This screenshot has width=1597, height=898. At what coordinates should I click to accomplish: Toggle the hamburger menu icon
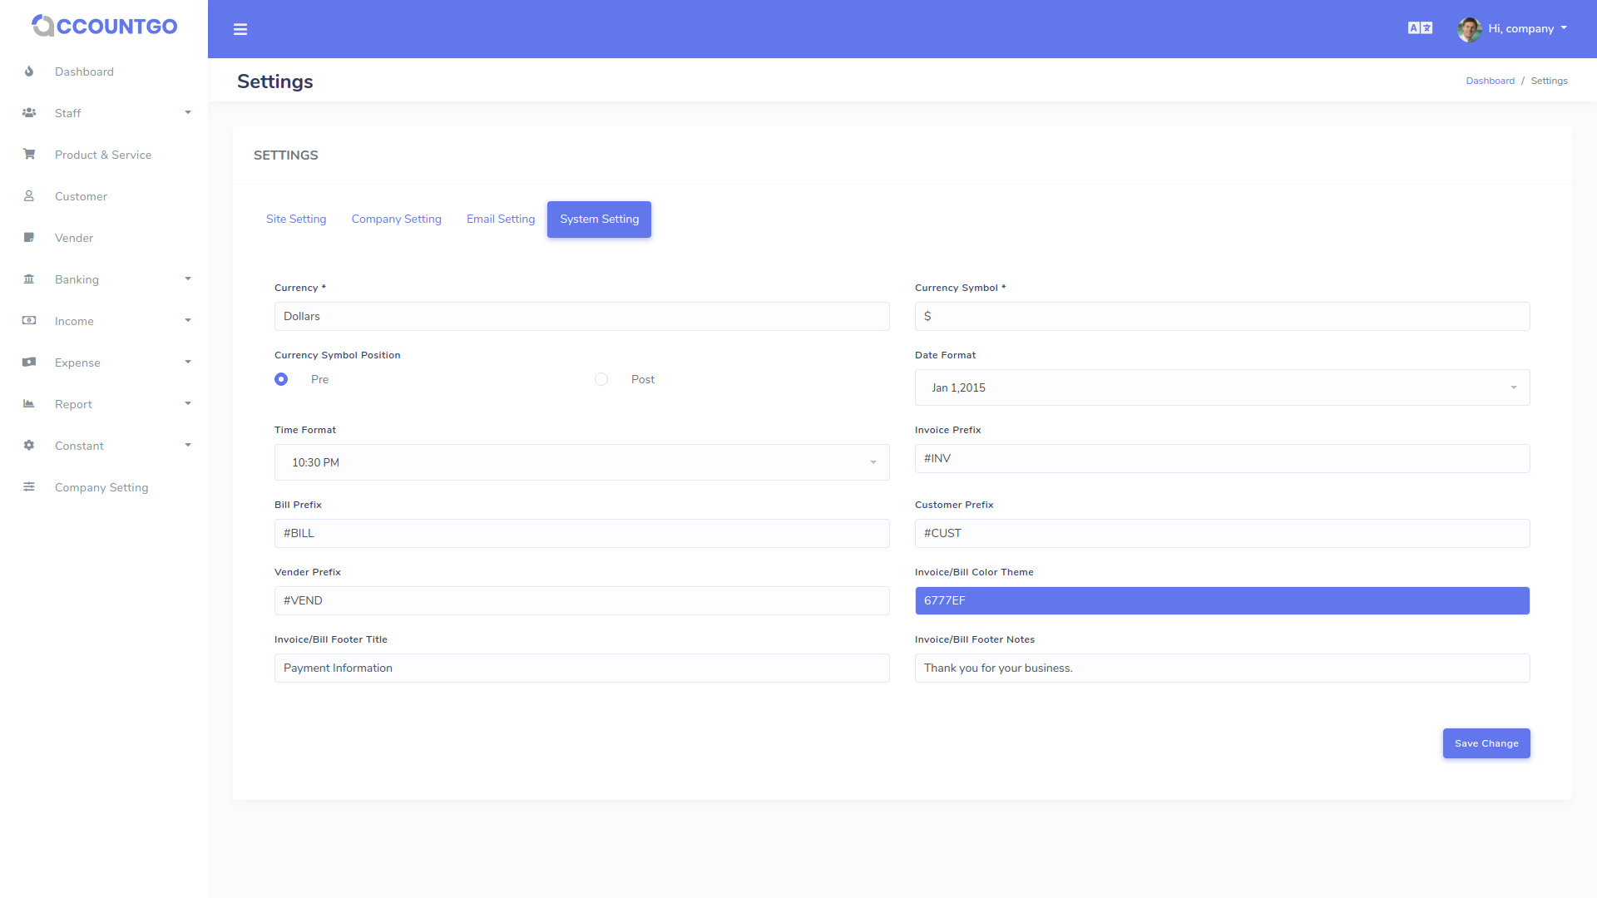tap(240, 29)
